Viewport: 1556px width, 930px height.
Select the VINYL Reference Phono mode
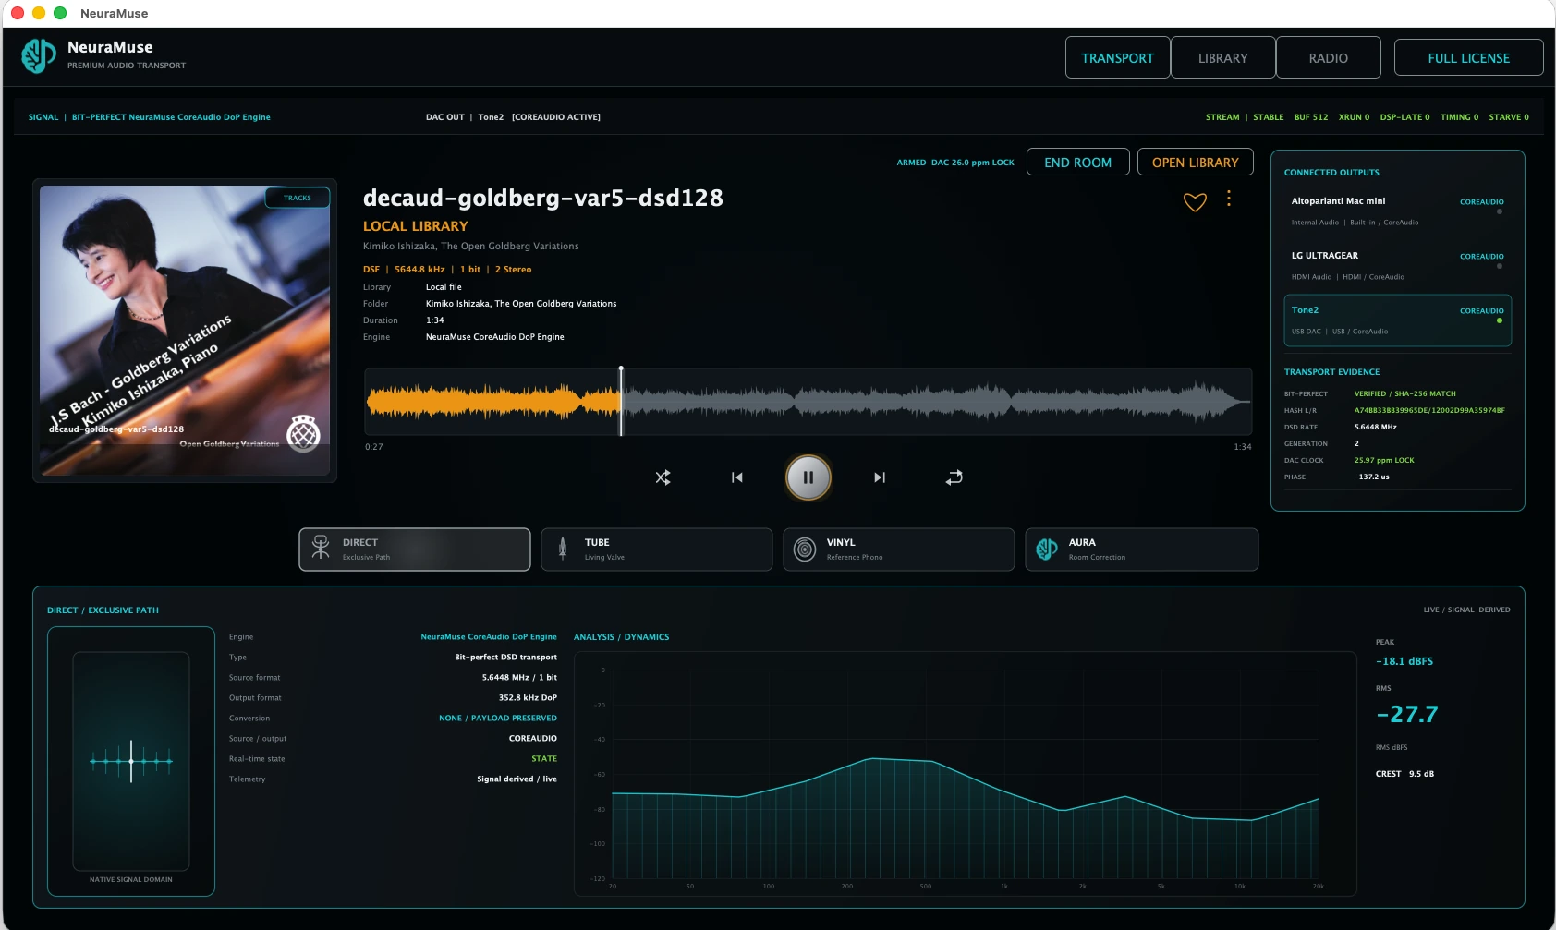click(899, 550)
